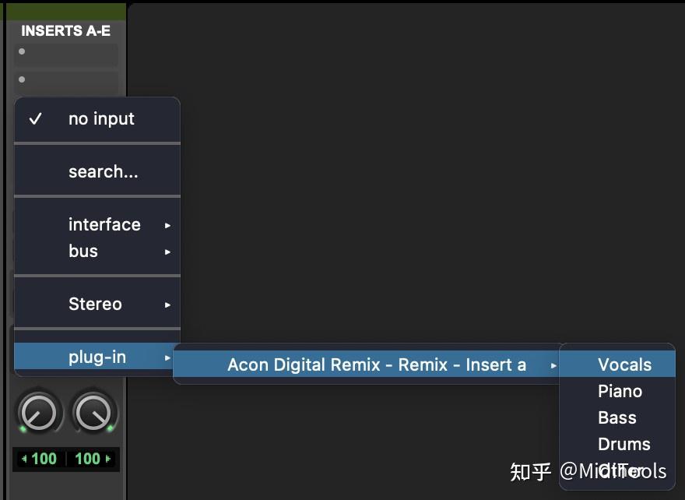Select the no input option

coord(101,118)
